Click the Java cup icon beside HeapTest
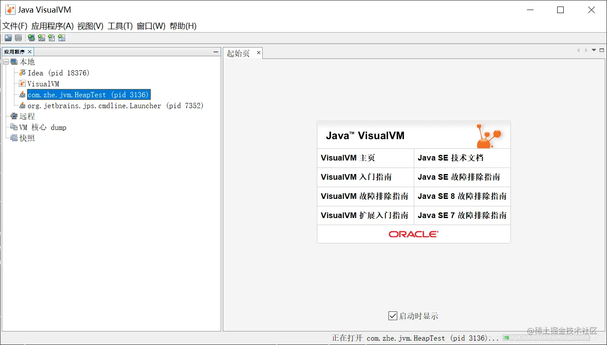 [x=22, y=95]
